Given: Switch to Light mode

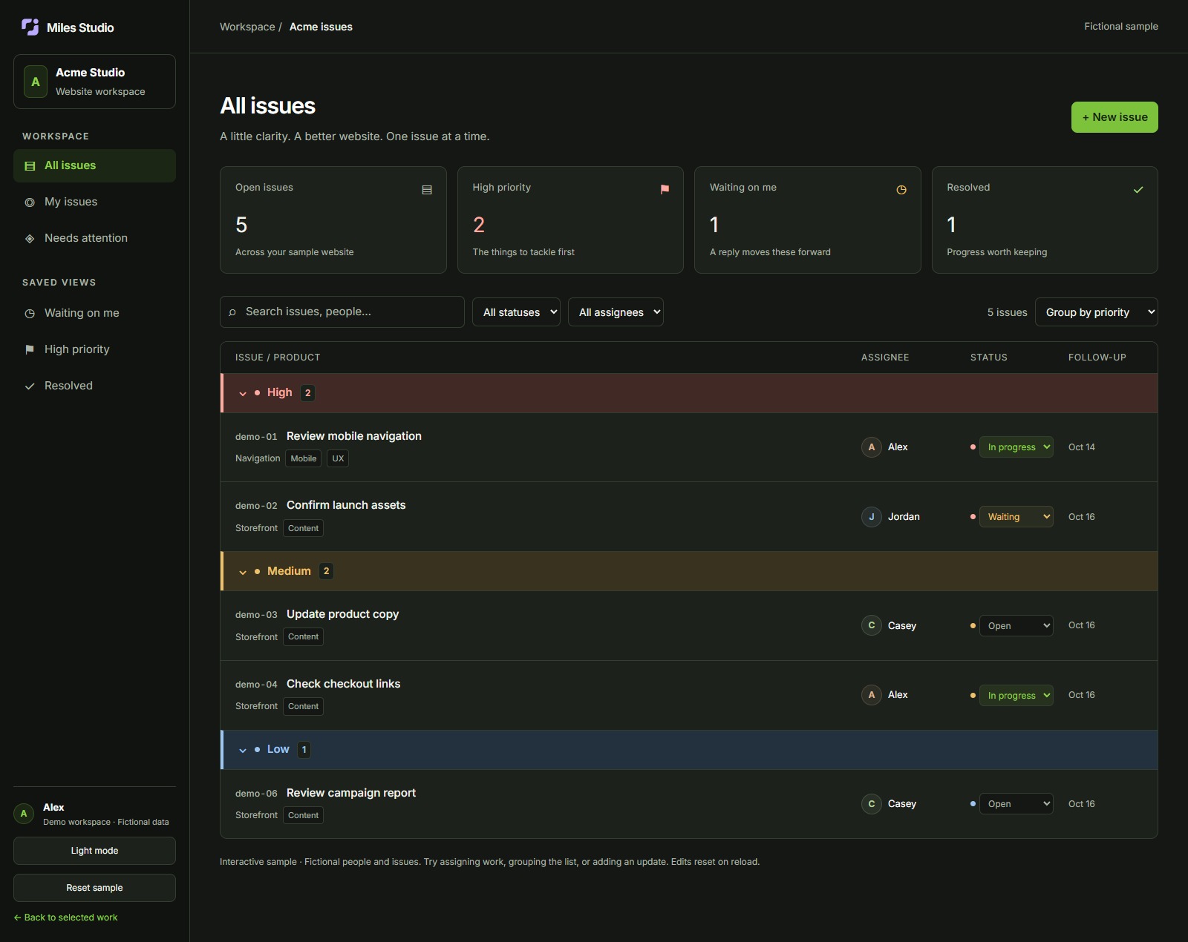Looking at the screenshot, I should (94, 851).
